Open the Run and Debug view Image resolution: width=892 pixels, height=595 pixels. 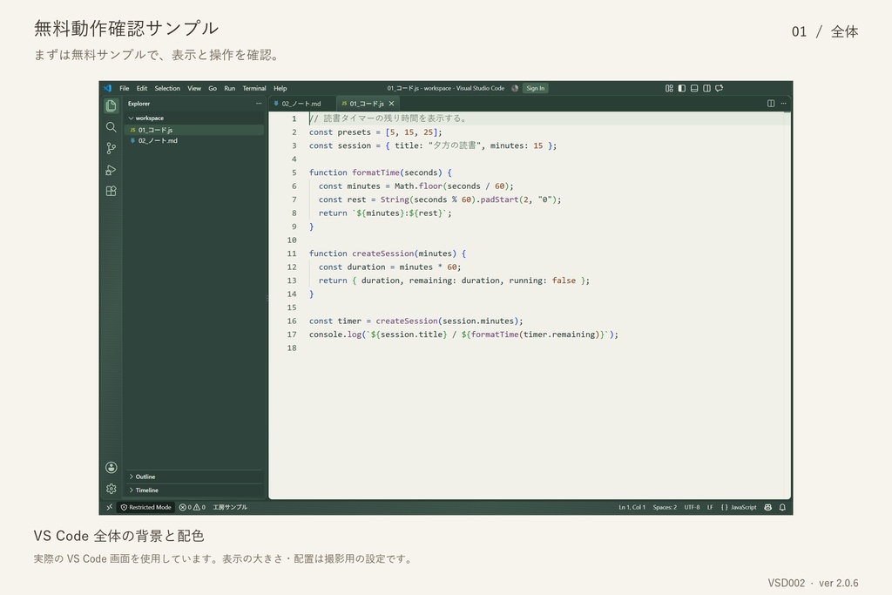(111, 170)
